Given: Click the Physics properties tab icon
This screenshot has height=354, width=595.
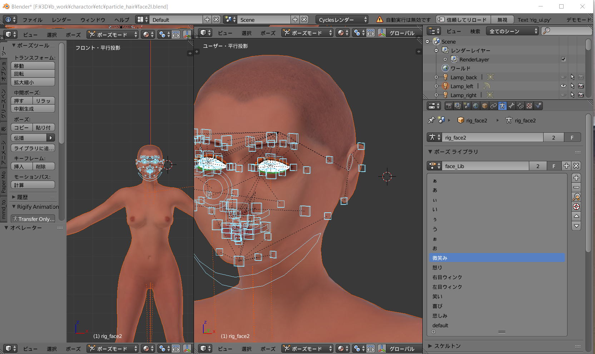Looking at the screenshot, I should [538, 106].
